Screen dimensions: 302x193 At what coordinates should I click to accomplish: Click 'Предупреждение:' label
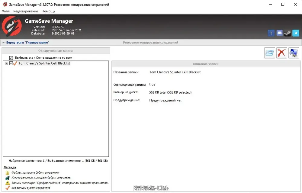[127, 100]
